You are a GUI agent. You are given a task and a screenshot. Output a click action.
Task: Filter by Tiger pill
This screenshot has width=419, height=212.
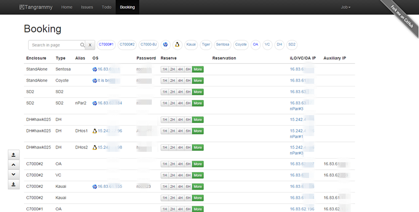click(x=206, y=44)
